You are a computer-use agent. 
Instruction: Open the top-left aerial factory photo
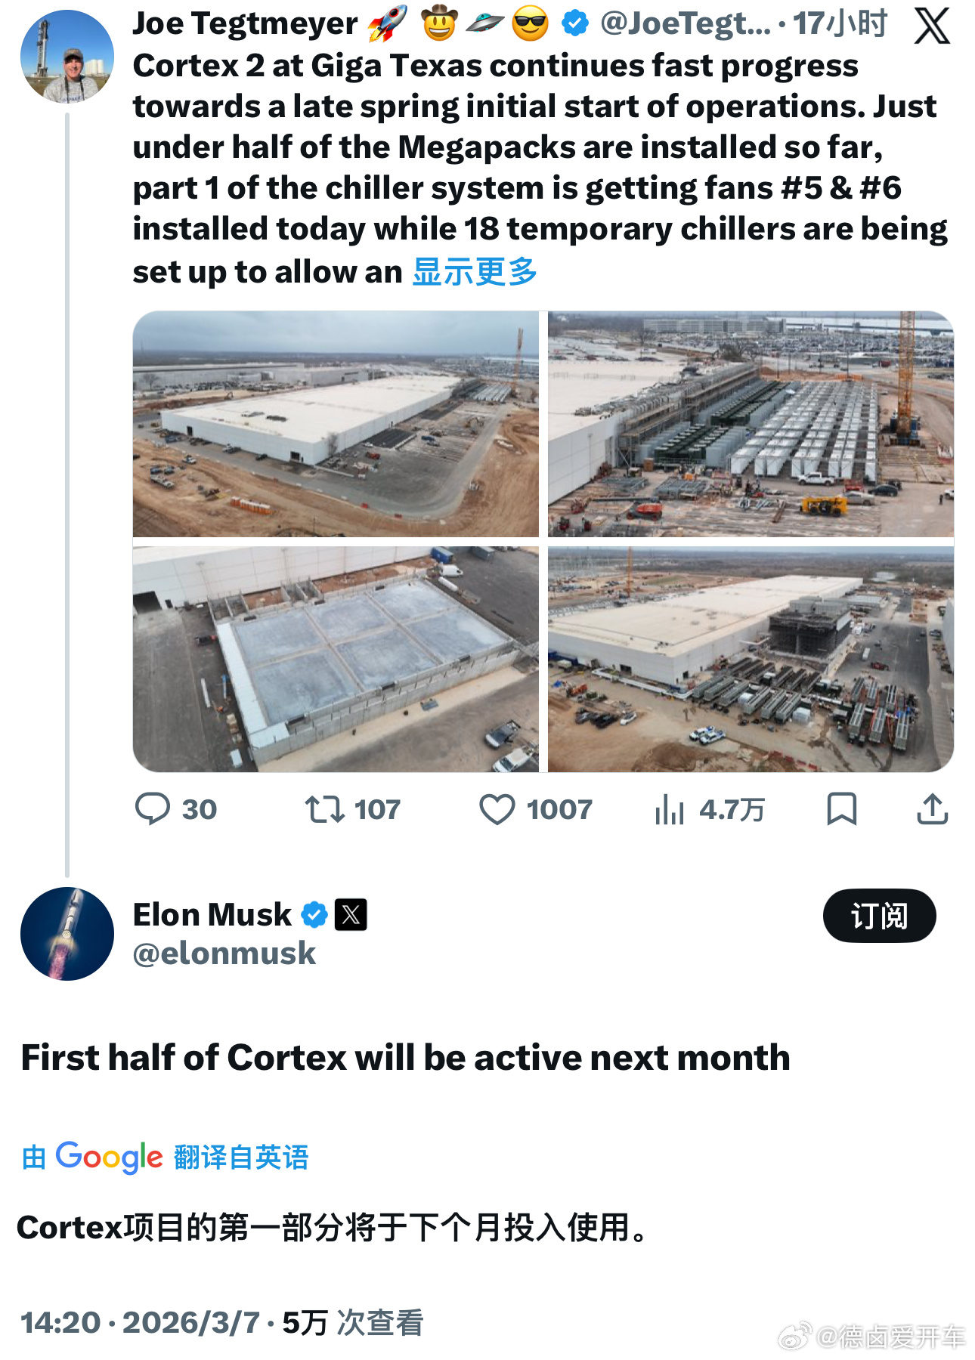(335, 423)
